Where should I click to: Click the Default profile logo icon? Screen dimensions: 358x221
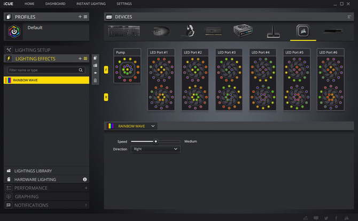tap(14, 32)
